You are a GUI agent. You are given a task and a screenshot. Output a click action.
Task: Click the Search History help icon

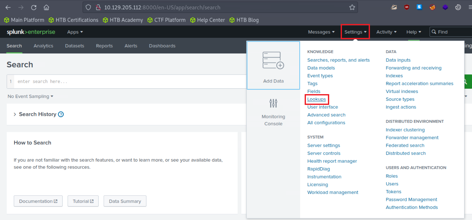(x=61, y=114)
